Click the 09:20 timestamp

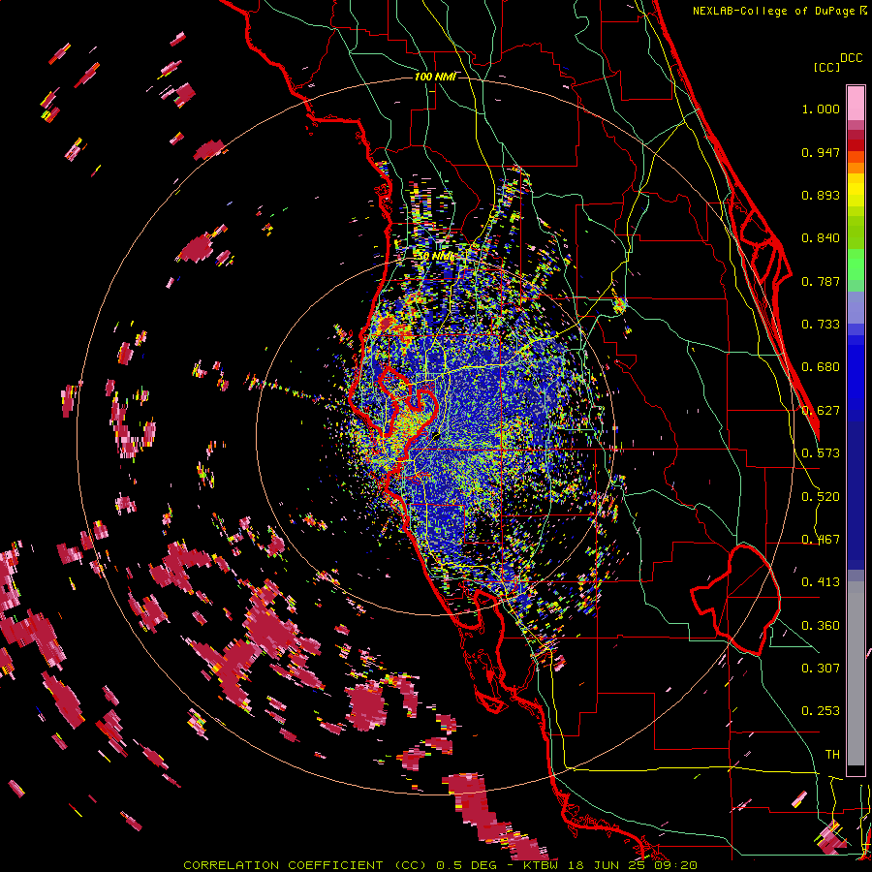point(675,865)
